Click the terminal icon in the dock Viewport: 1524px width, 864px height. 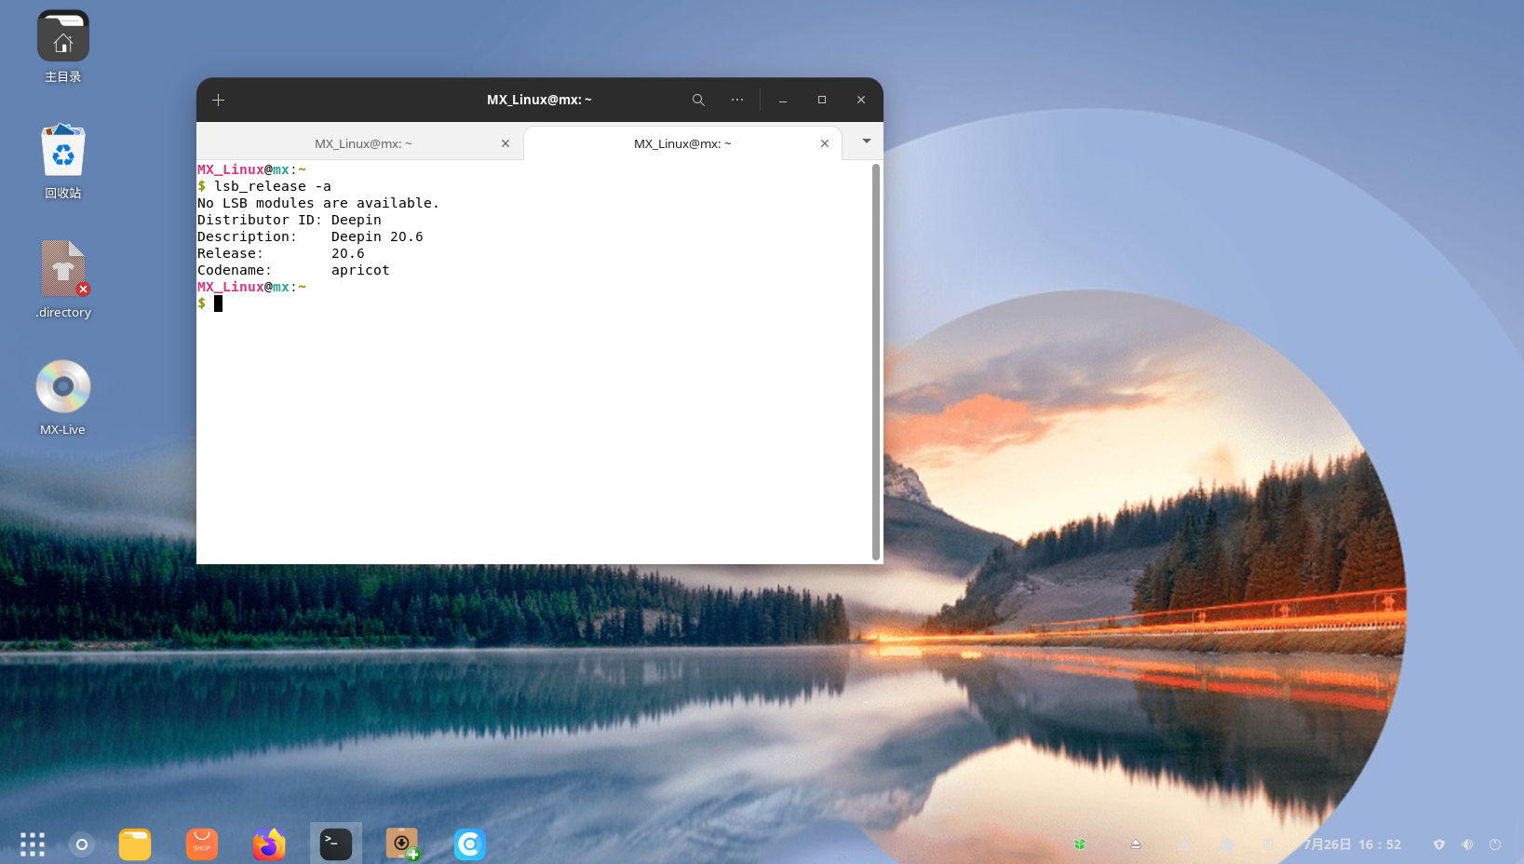point(336,844)
